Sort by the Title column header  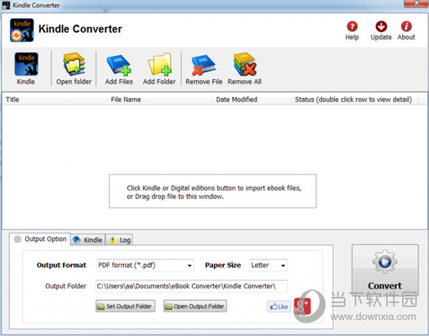[x=55, y=99]
